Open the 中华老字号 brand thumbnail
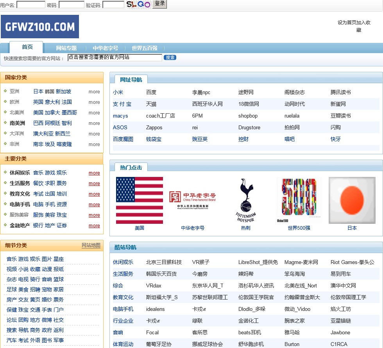Screen dimensions: 383x348 click(193, 200)
